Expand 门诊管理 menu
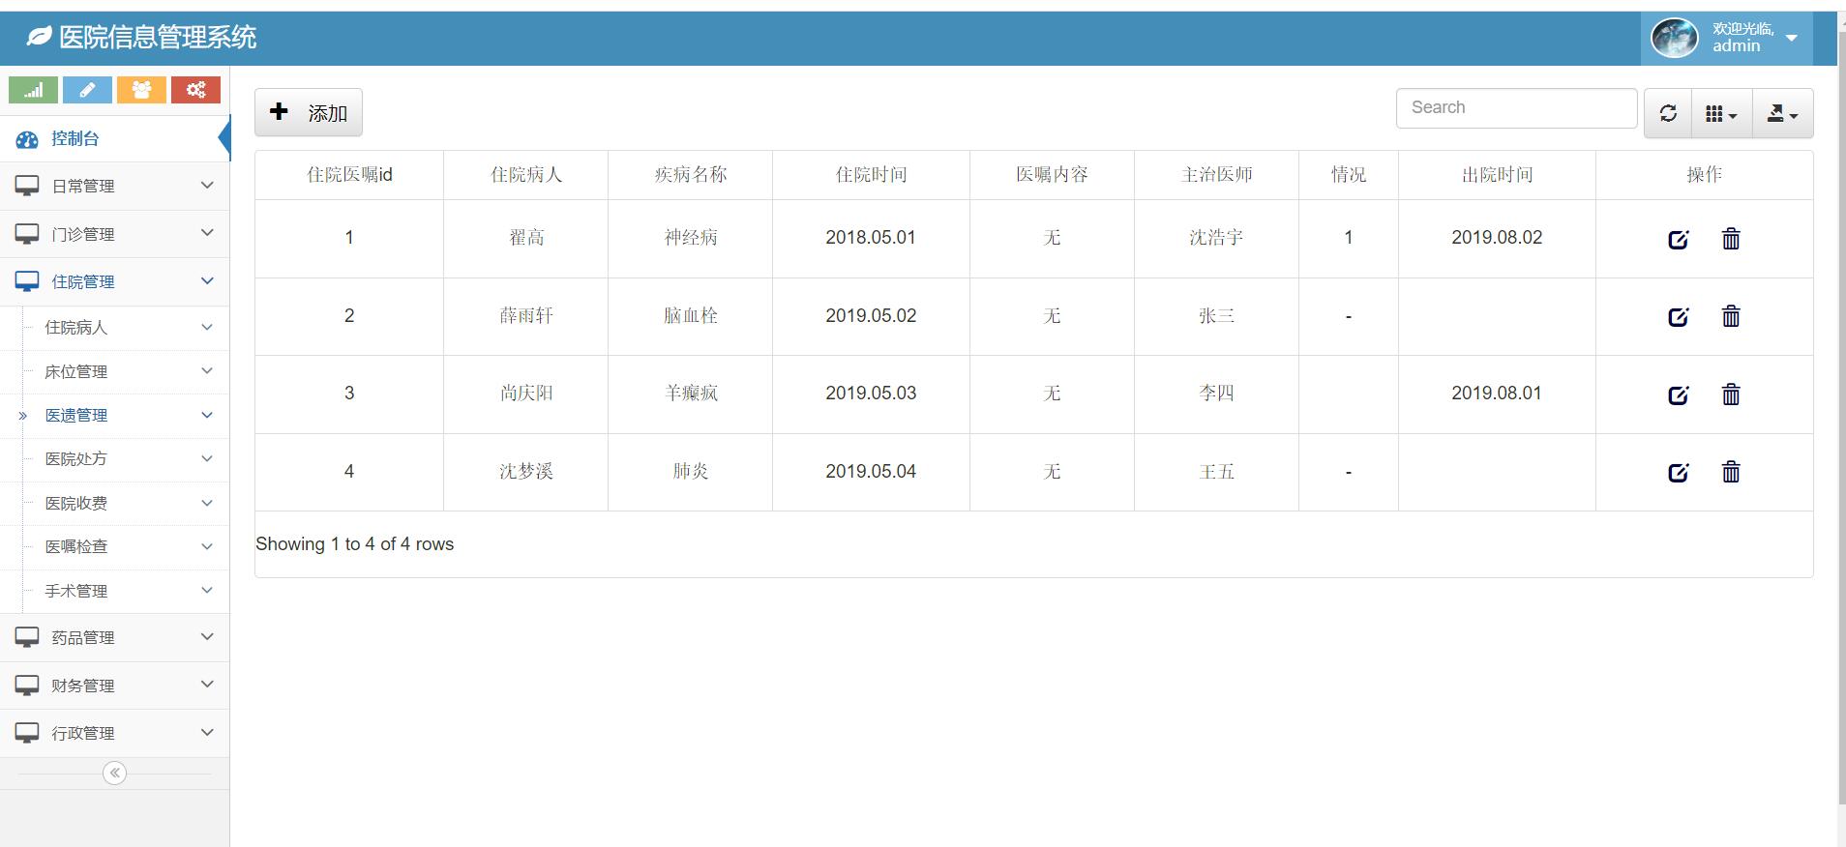 pyautogui.click(x=114, y=234)
